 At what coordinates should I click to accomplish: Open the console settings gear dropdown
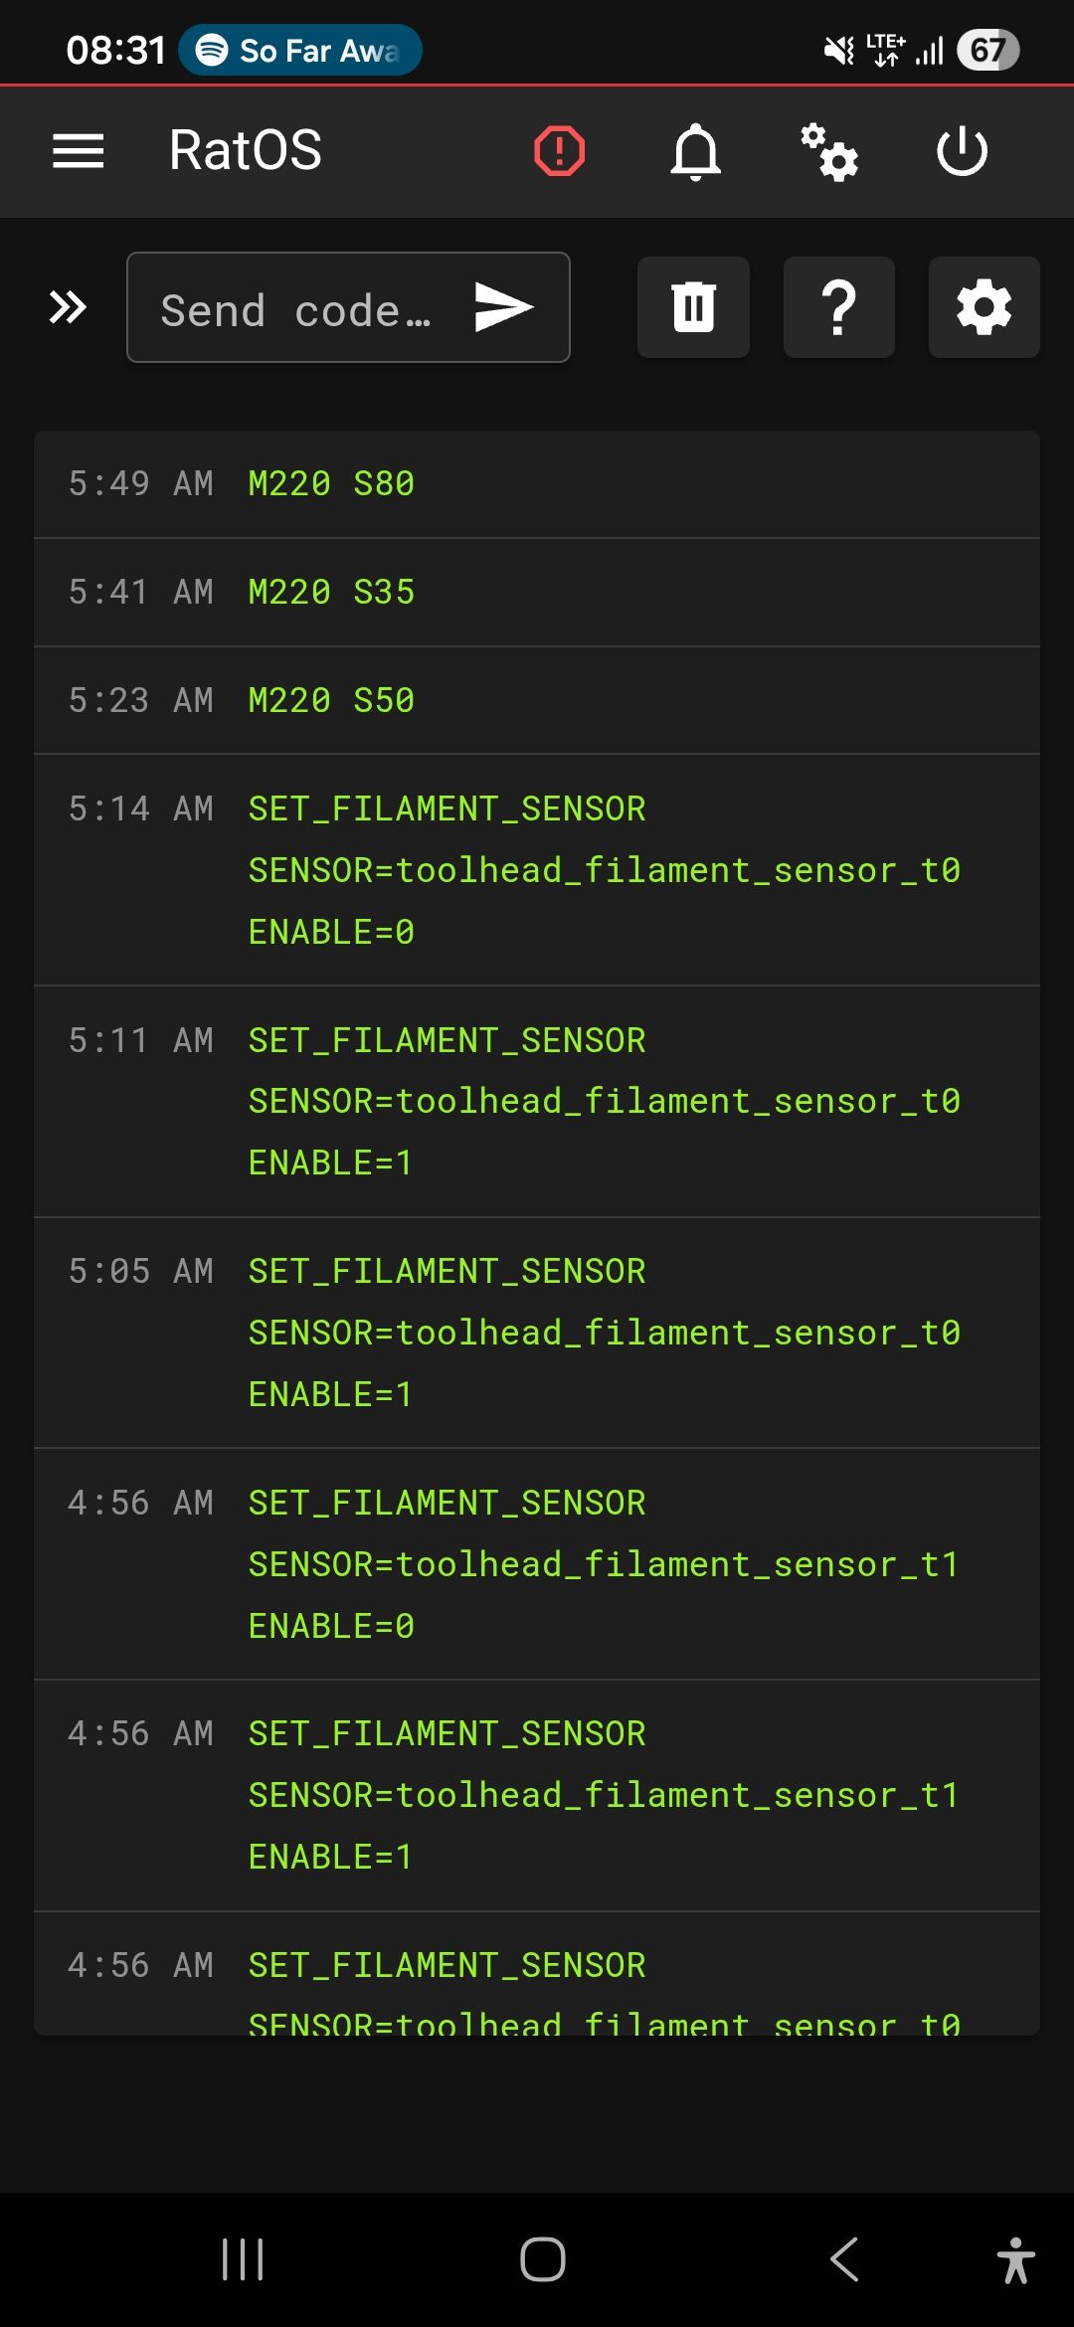984,307
